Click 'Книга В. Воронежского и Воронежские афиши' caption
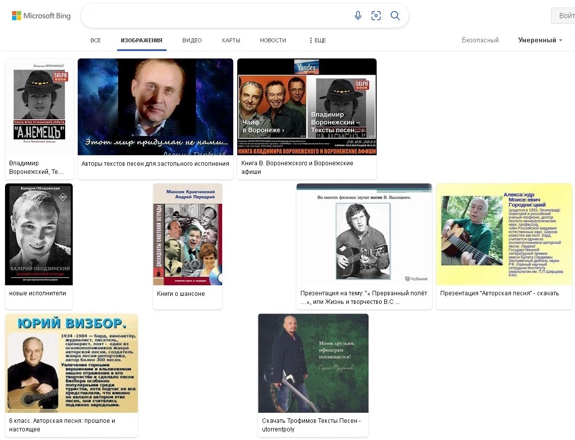 pos(297,167)
